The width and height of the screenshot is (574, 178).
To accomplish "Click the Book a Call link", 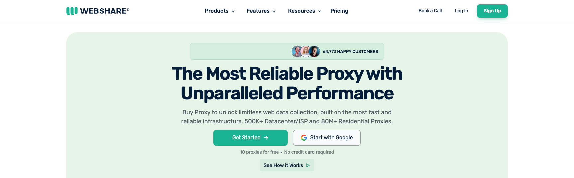I will click(430, 11).
